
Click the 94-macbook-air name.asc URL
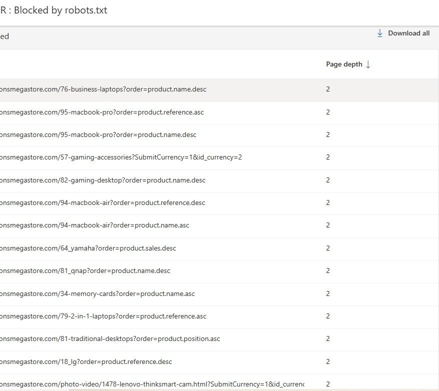point(95,225)
